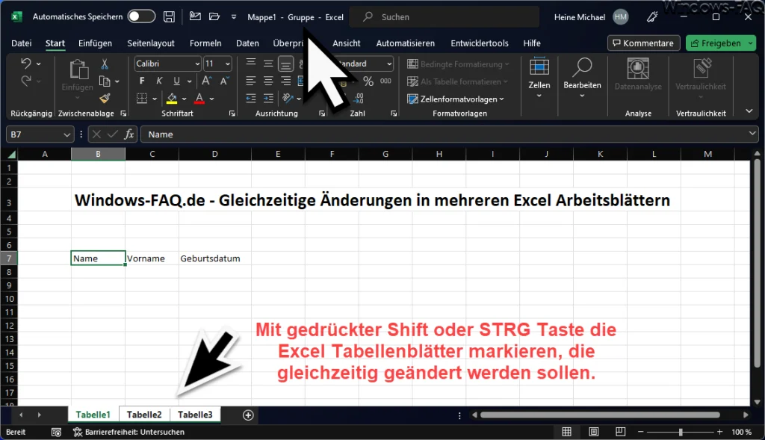This screenshot has height=440, width=765.
Task: Toggle Automatisches Speichern switch
Action: pyautogui.click(x=141, y=16)
